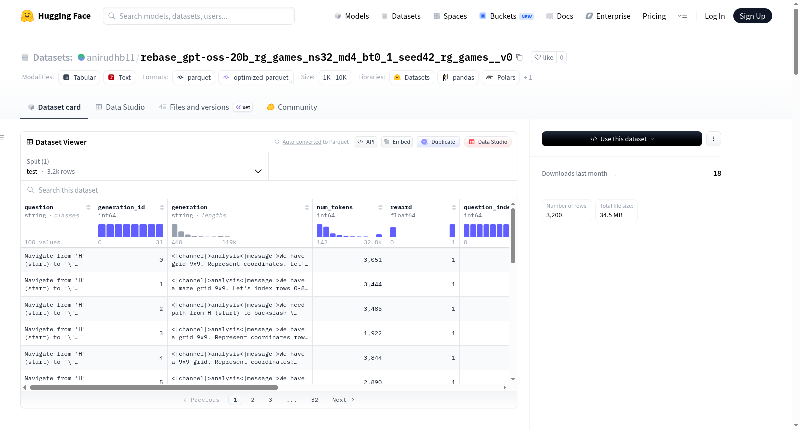Image resolution: width=800 pixels, height=430 pixels.
Task: Open the Models nav item
Action: click(352, 16)
